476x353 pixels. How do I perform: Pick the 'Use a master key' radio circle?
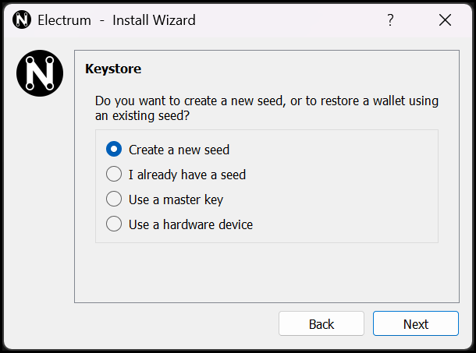point(114,199)
